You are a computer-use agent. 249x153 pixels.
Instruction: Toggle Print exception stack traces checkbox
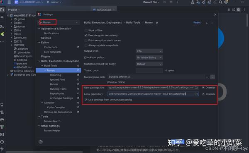click(x=86, y=41)
